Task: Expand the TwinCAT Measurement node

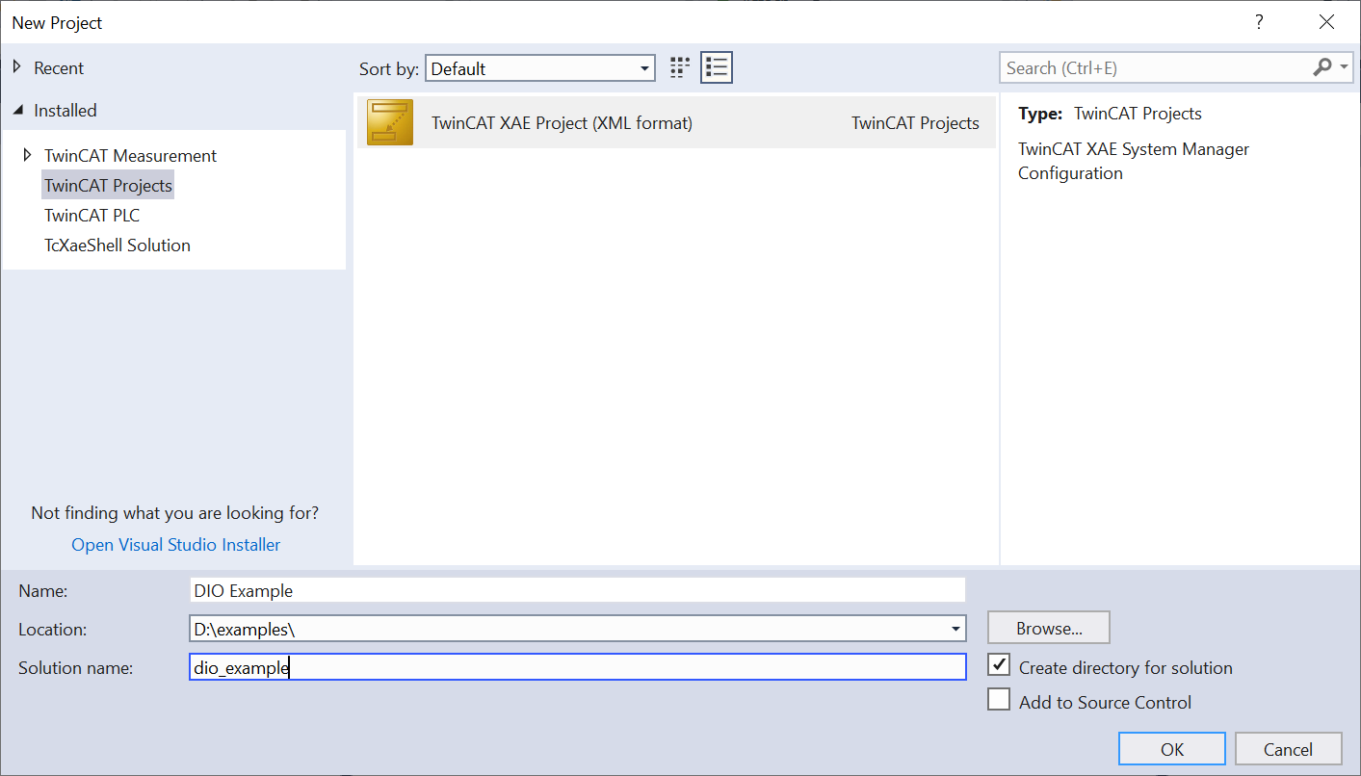Action: 27,155
